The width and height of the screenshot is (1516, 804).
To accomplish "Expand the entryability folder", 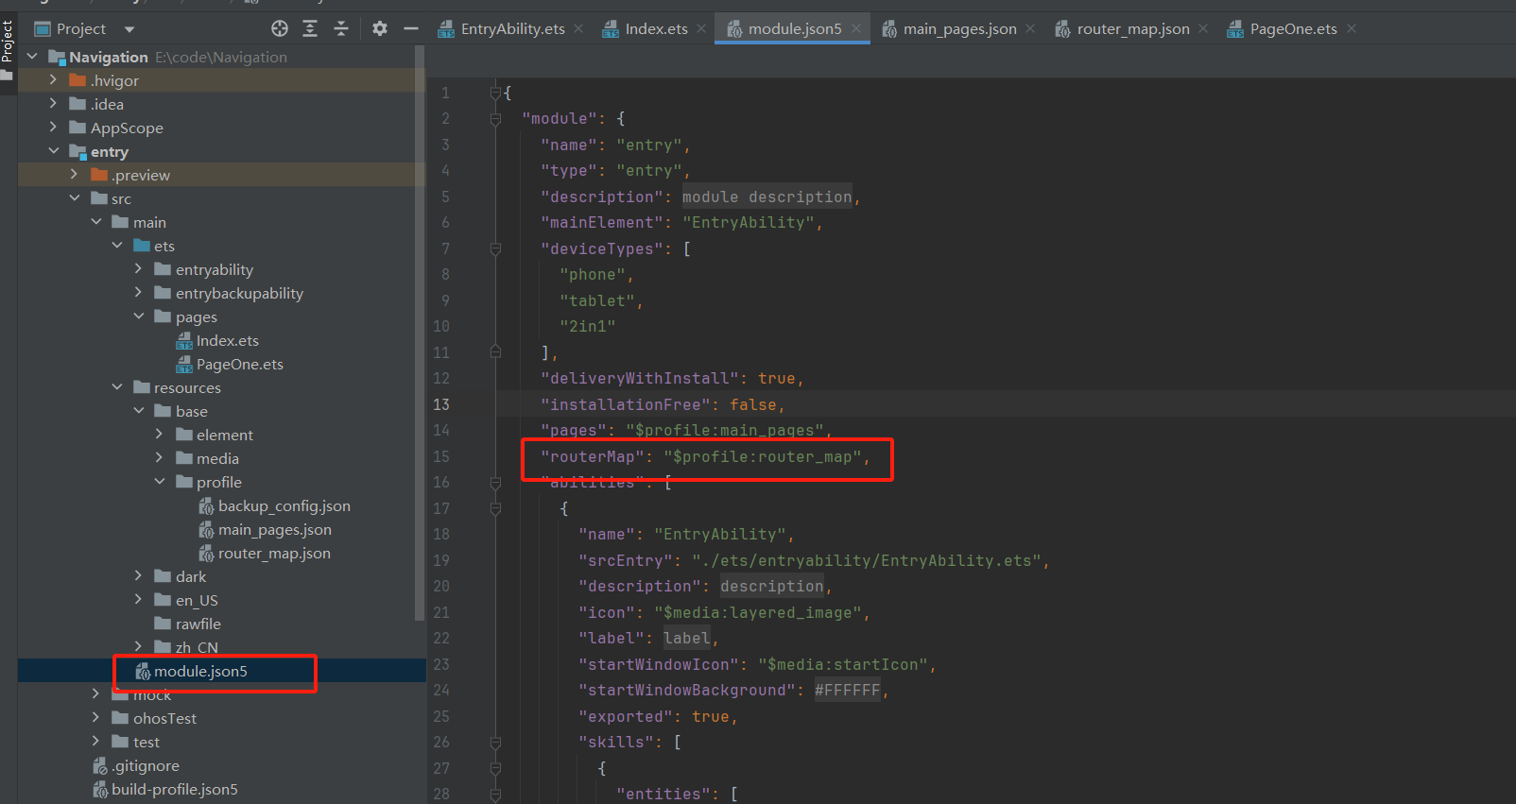I will coord(139,269).
